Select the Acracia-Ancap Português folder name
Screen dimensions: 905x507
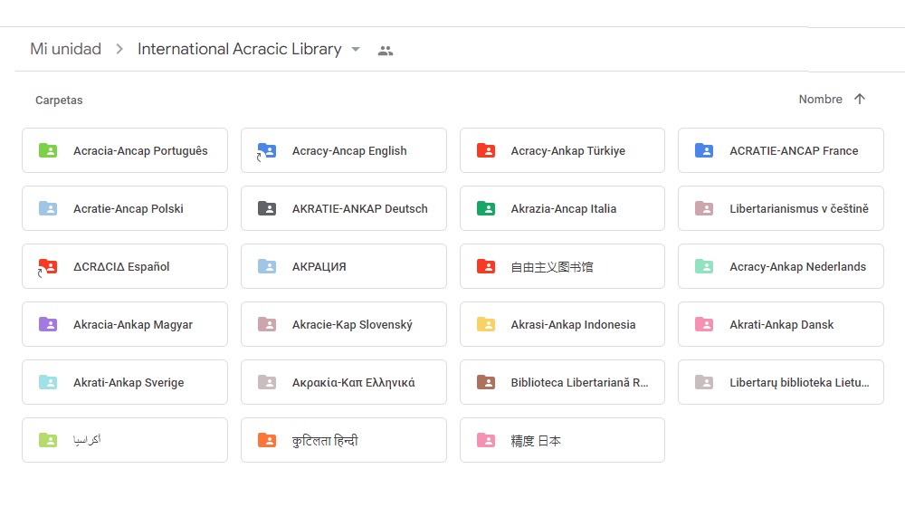140,150
